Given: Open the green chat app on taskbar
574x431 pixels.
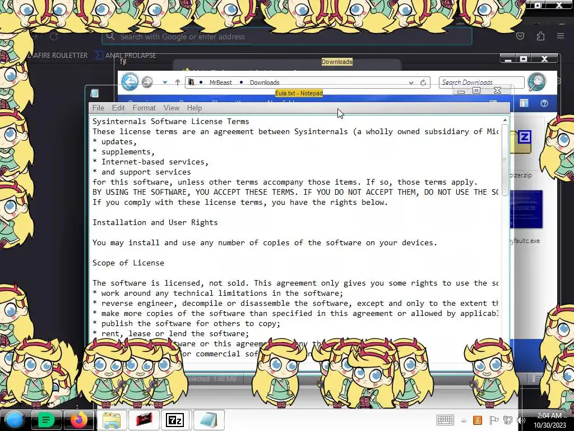Looking at the screenshot, I should click(x=46, y=420).
